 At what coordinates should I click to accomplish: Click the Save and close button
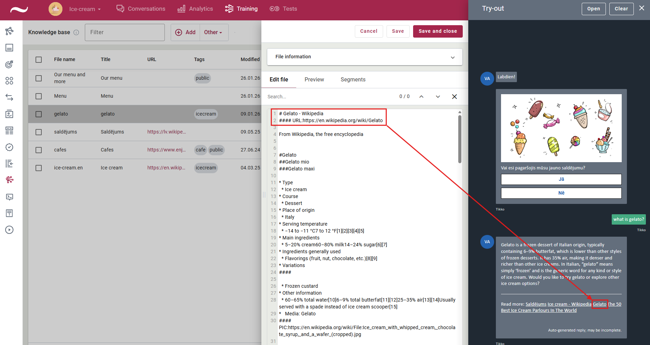coord(438,31)
